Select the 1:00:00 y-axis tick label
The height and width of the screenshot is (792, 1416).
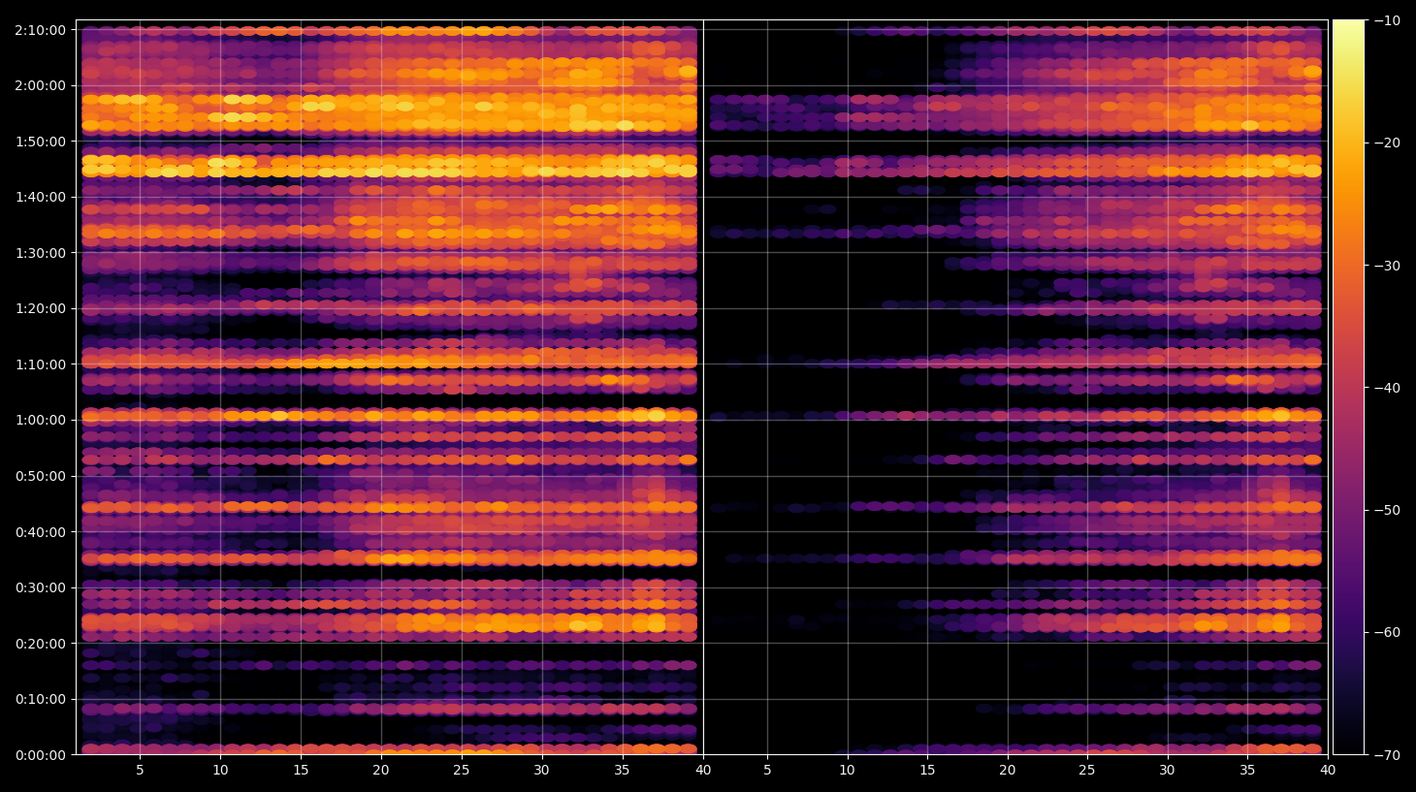click(x=40, y=420)
